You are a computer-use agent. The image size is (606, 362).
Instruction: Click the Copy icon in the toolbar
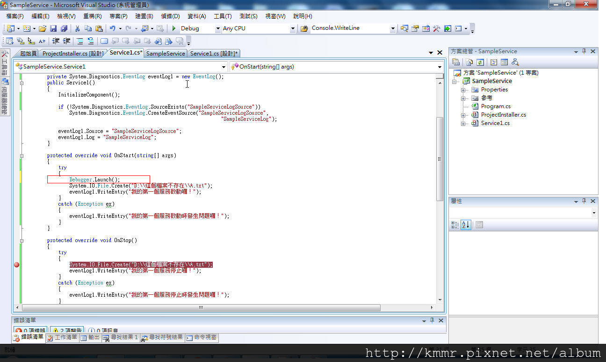[x=88, y=28]
